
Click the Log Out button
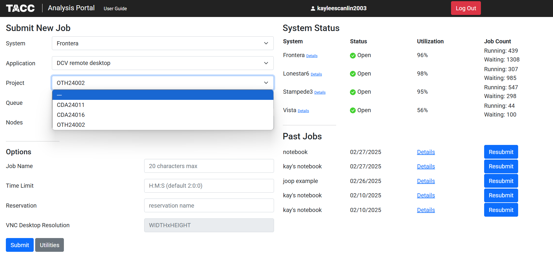466,8
